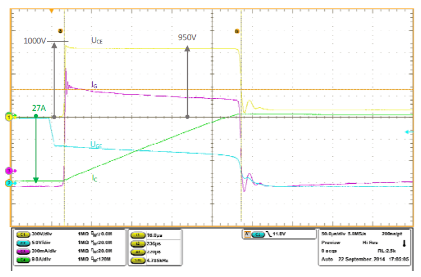Click the trigger readout showing 11.8V
The height and width of the screenshot is (277, 421).
[x=267, y=233]
